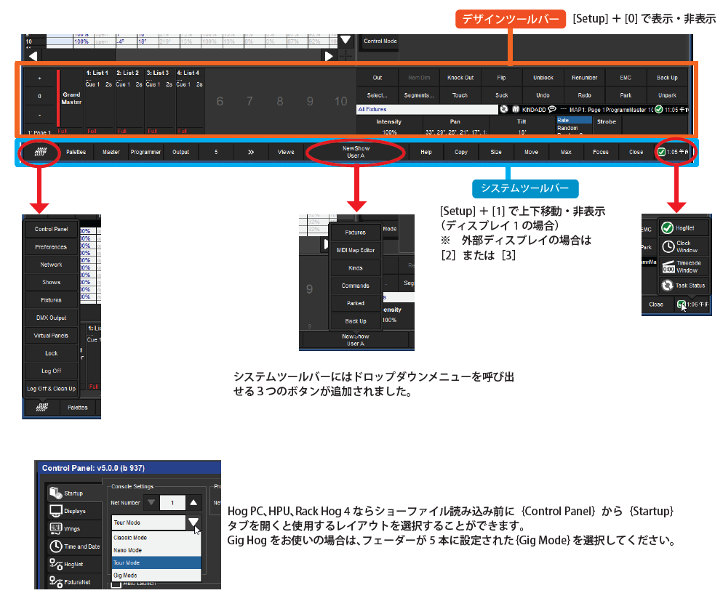Screen dimensions: 723x601
Task: Click Knock Out in design toolbar
Action: pos(460,78)
